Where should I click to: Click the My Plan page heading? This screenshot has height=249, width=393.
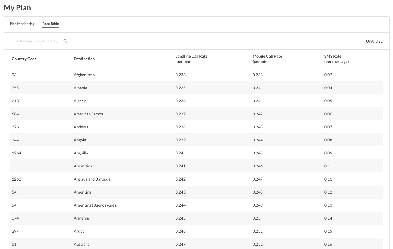pos(17,8)
